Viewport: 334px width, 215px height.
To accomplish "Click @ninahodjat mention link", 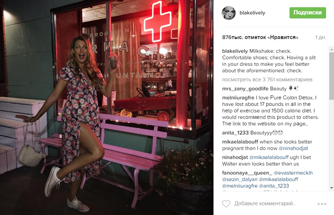I will (x=293, y=148).
